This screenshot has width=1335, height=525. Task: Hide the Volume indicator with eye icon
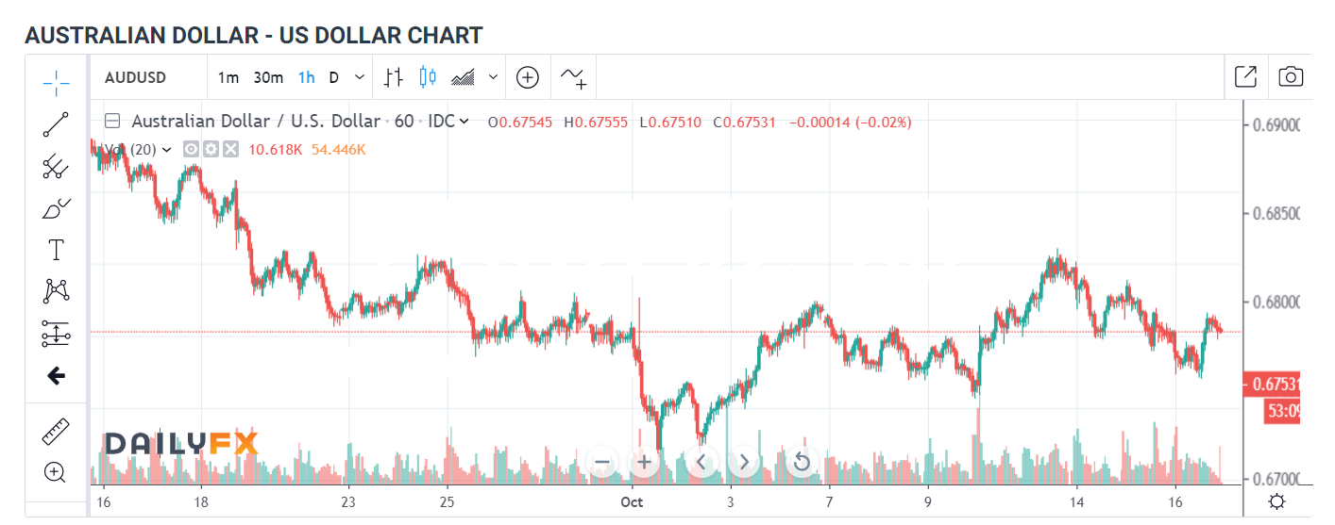[191, 149]
